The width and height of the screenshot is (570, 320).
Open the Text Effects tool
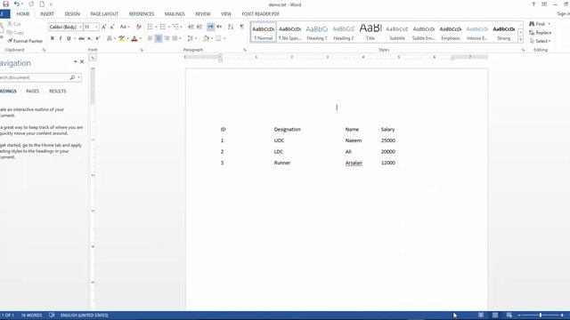pyautogui.click(x=110, y=38)
